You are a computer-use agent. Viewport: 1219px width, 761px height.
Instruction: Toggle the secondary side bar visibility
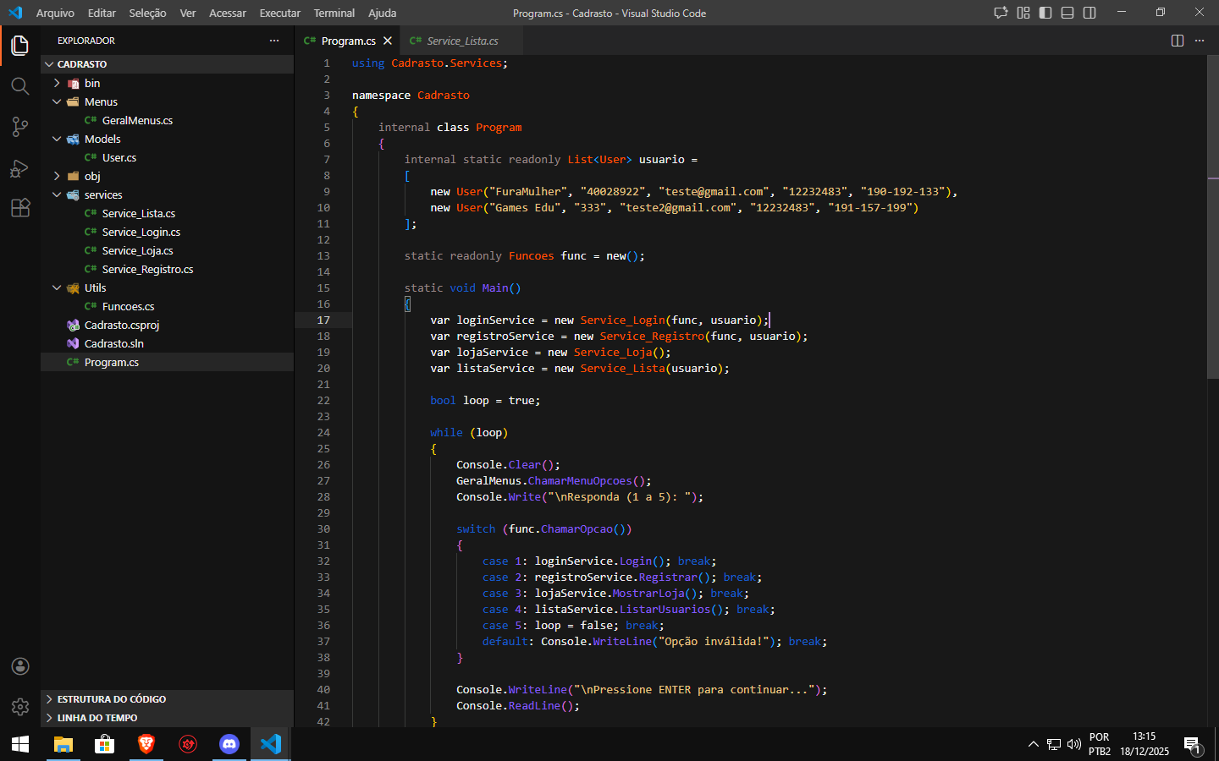click(1089, 13)
